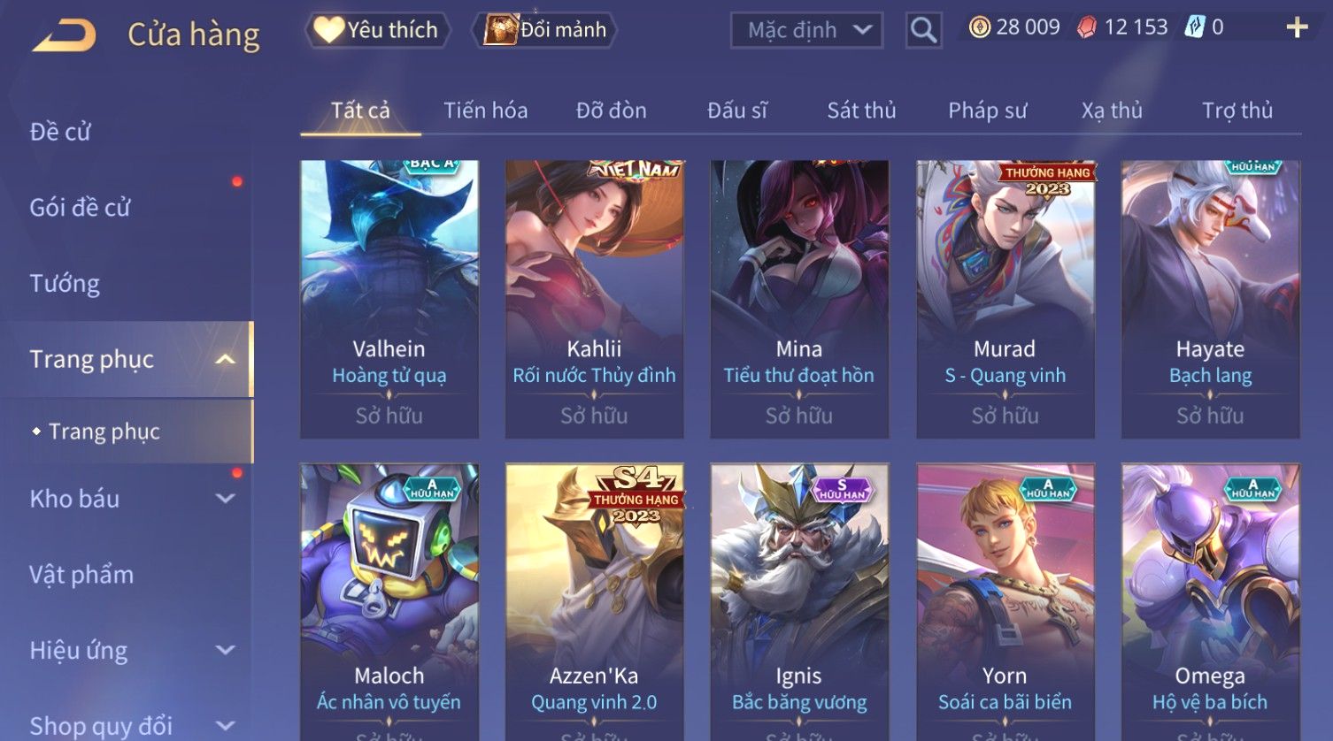1333x741 pixels.
Task: Select the Valhein Hoàng tử quạ skin card
Action: coord(389,299)
